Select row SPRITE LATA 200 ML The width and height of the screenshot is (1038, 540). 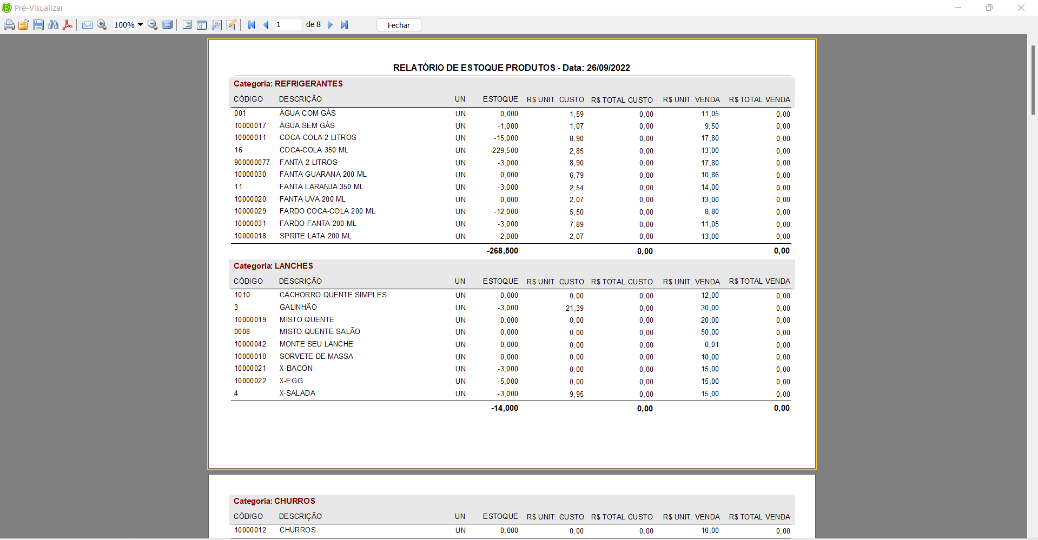(512, 236)
